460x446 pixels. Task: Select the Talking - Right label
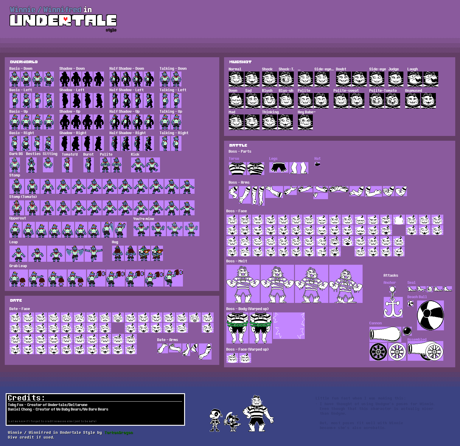174,133
